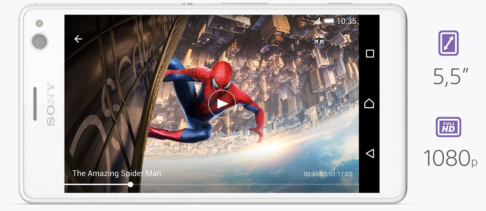Tap the back arrow in the video player
The width and height of the screenshot is (486, 211).
[78, 39]
